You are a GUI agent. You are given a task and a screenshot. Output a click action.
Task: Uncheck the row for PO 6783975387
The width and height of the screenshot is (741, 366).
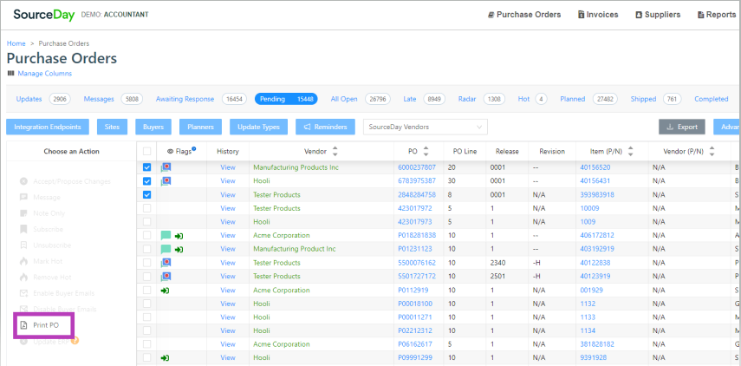pos(147,181)
